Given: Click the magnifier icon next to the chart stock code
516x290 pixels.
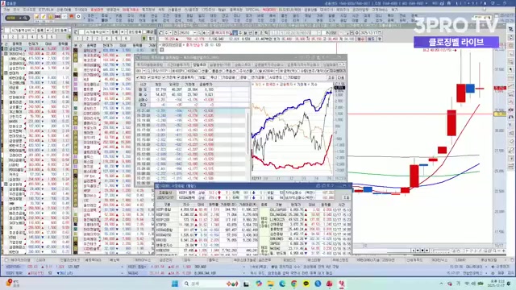Looking at the screenshot, I should (199, 33).
